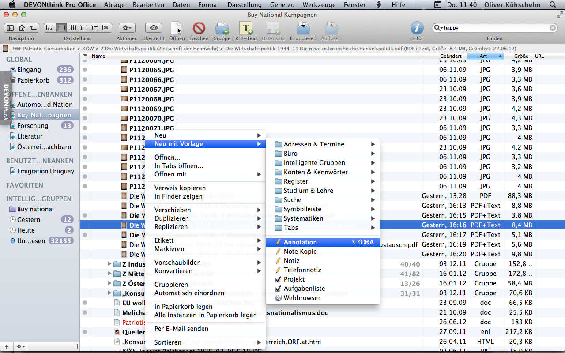Screen dimensions: 565x353
Task: Open the blue Info inspector icon
Action: click(x=417, y=28)
